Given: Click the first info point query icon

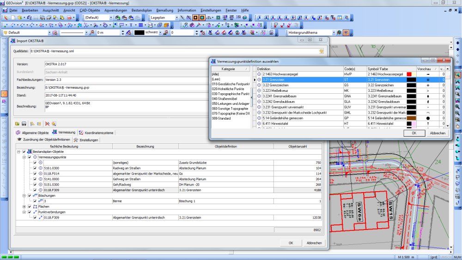Looking at the screenshot, I should 260,18.
